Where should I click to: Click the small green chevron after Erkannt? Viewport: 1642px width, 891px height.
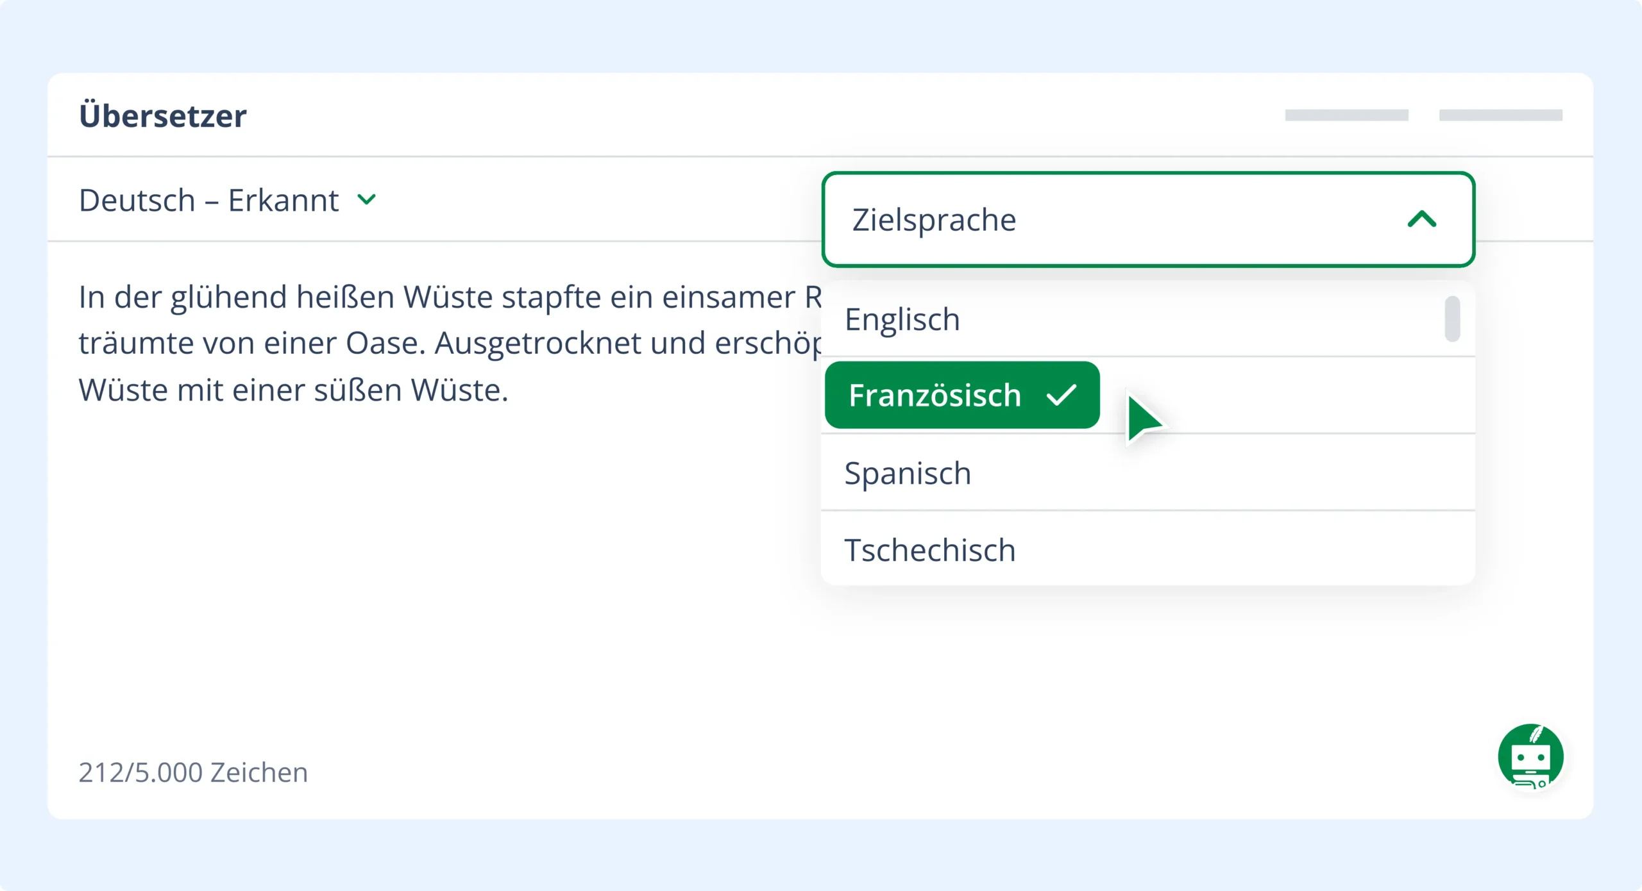[x=366, y=199]
